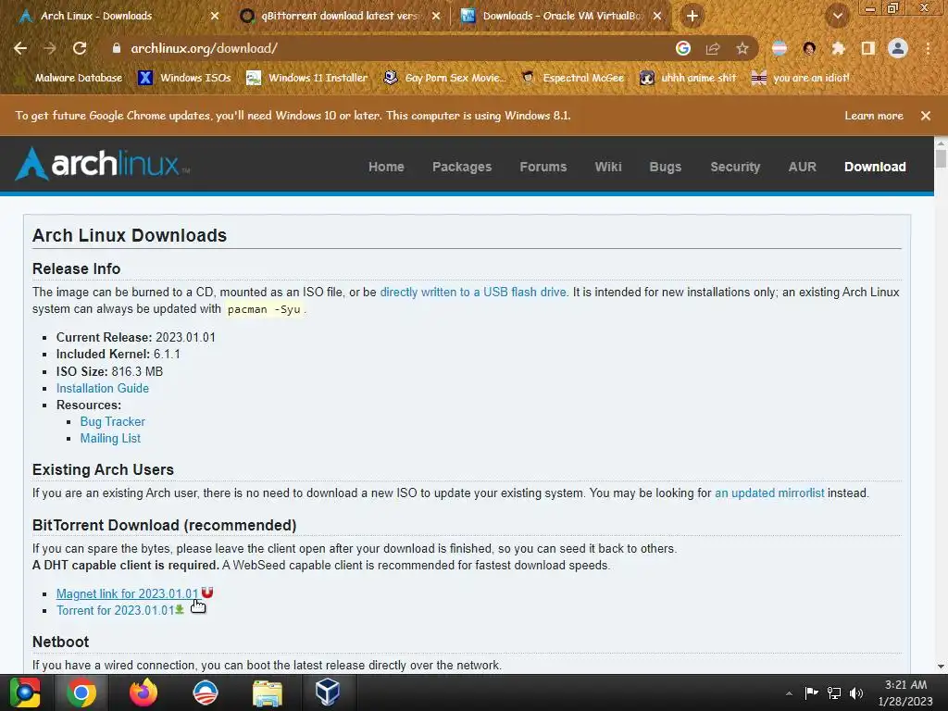Screen dimensions: 948x711
Task: Click the page scrollbar up arrow
Action: pos(941,143)
